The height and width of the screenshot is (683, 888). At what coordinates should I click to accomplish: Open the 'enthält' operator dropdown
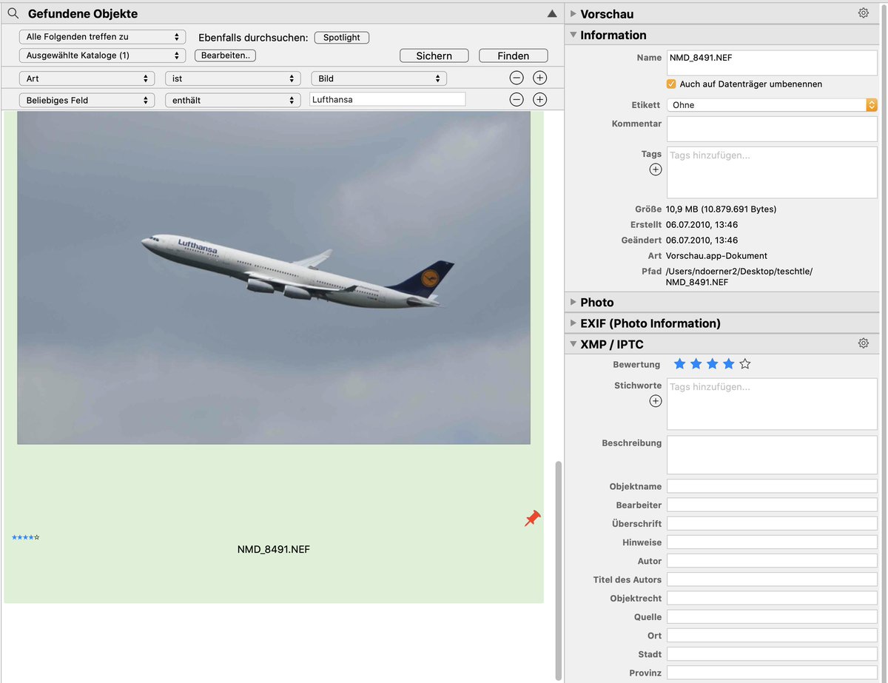(x=232, y=100)
